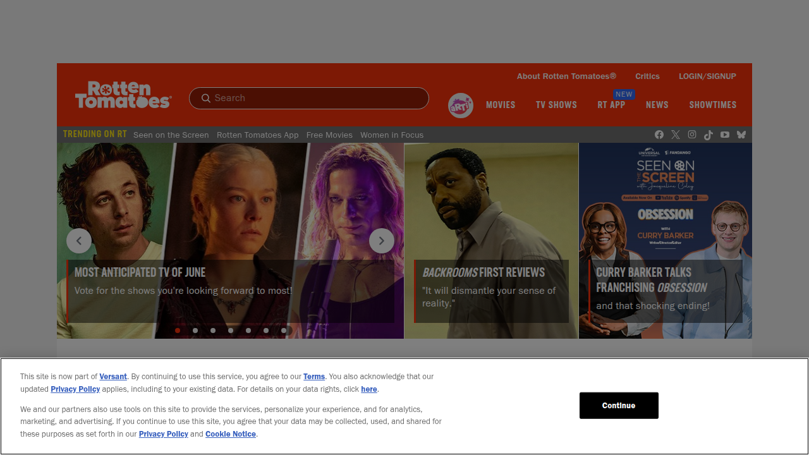Viewport: 809px width, 455px height.
Task: Open the Cookie Notice link
Action: 231,434
